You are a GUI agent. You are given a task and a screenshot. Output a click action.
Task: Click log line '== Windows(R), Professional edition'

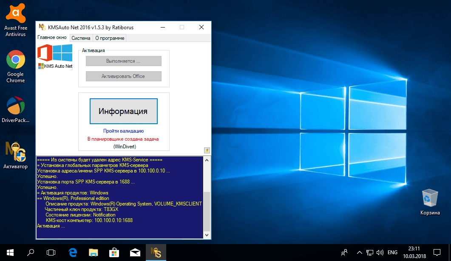pyautogui.click(x=73, y=198)
